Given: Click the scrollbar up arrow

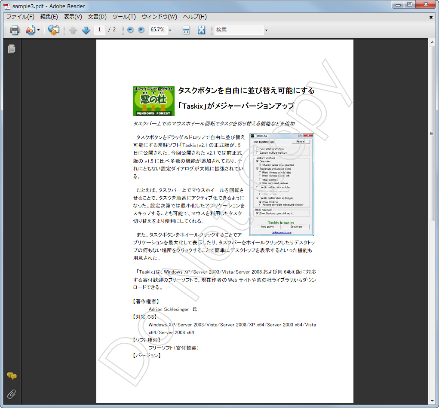Looking at the screenshot, I should 432,42.
